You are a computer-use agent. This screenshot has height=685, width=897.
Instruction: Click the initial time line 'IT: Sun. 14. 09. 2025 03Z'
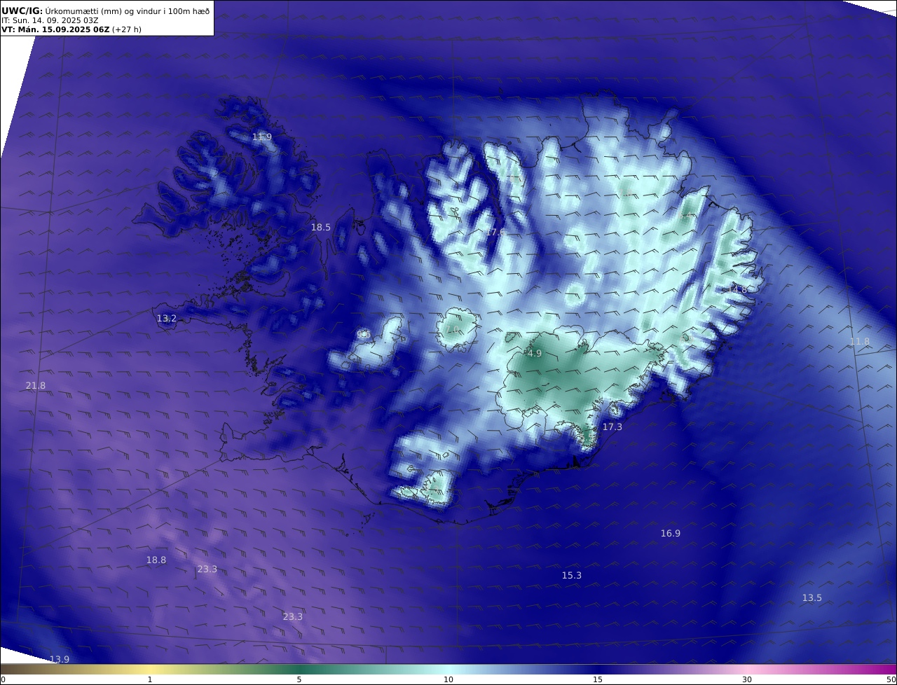[50, 20]
